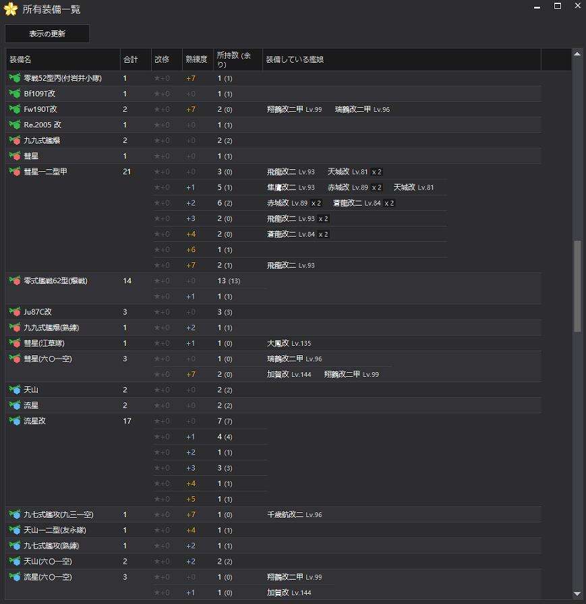Sort by the 合計 column header
586x604 pixels.
click(x=136, y=59)
